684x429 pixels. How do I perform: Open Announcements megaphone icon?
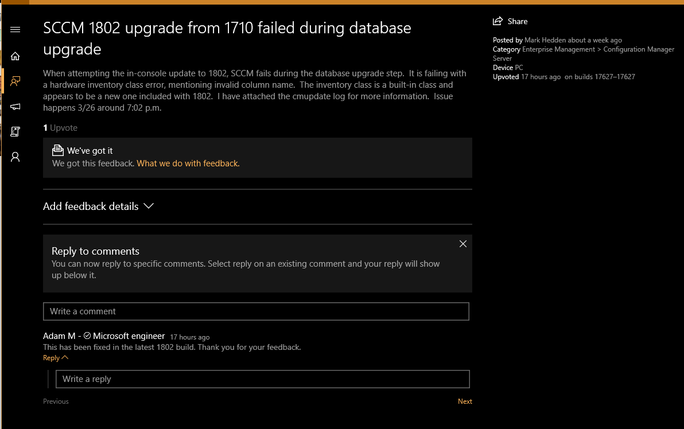click(x=15, y=107)
